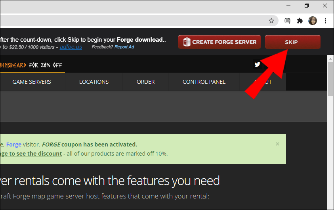
Task: Dismiss the green coupon notification
Action: pos(277,144)
